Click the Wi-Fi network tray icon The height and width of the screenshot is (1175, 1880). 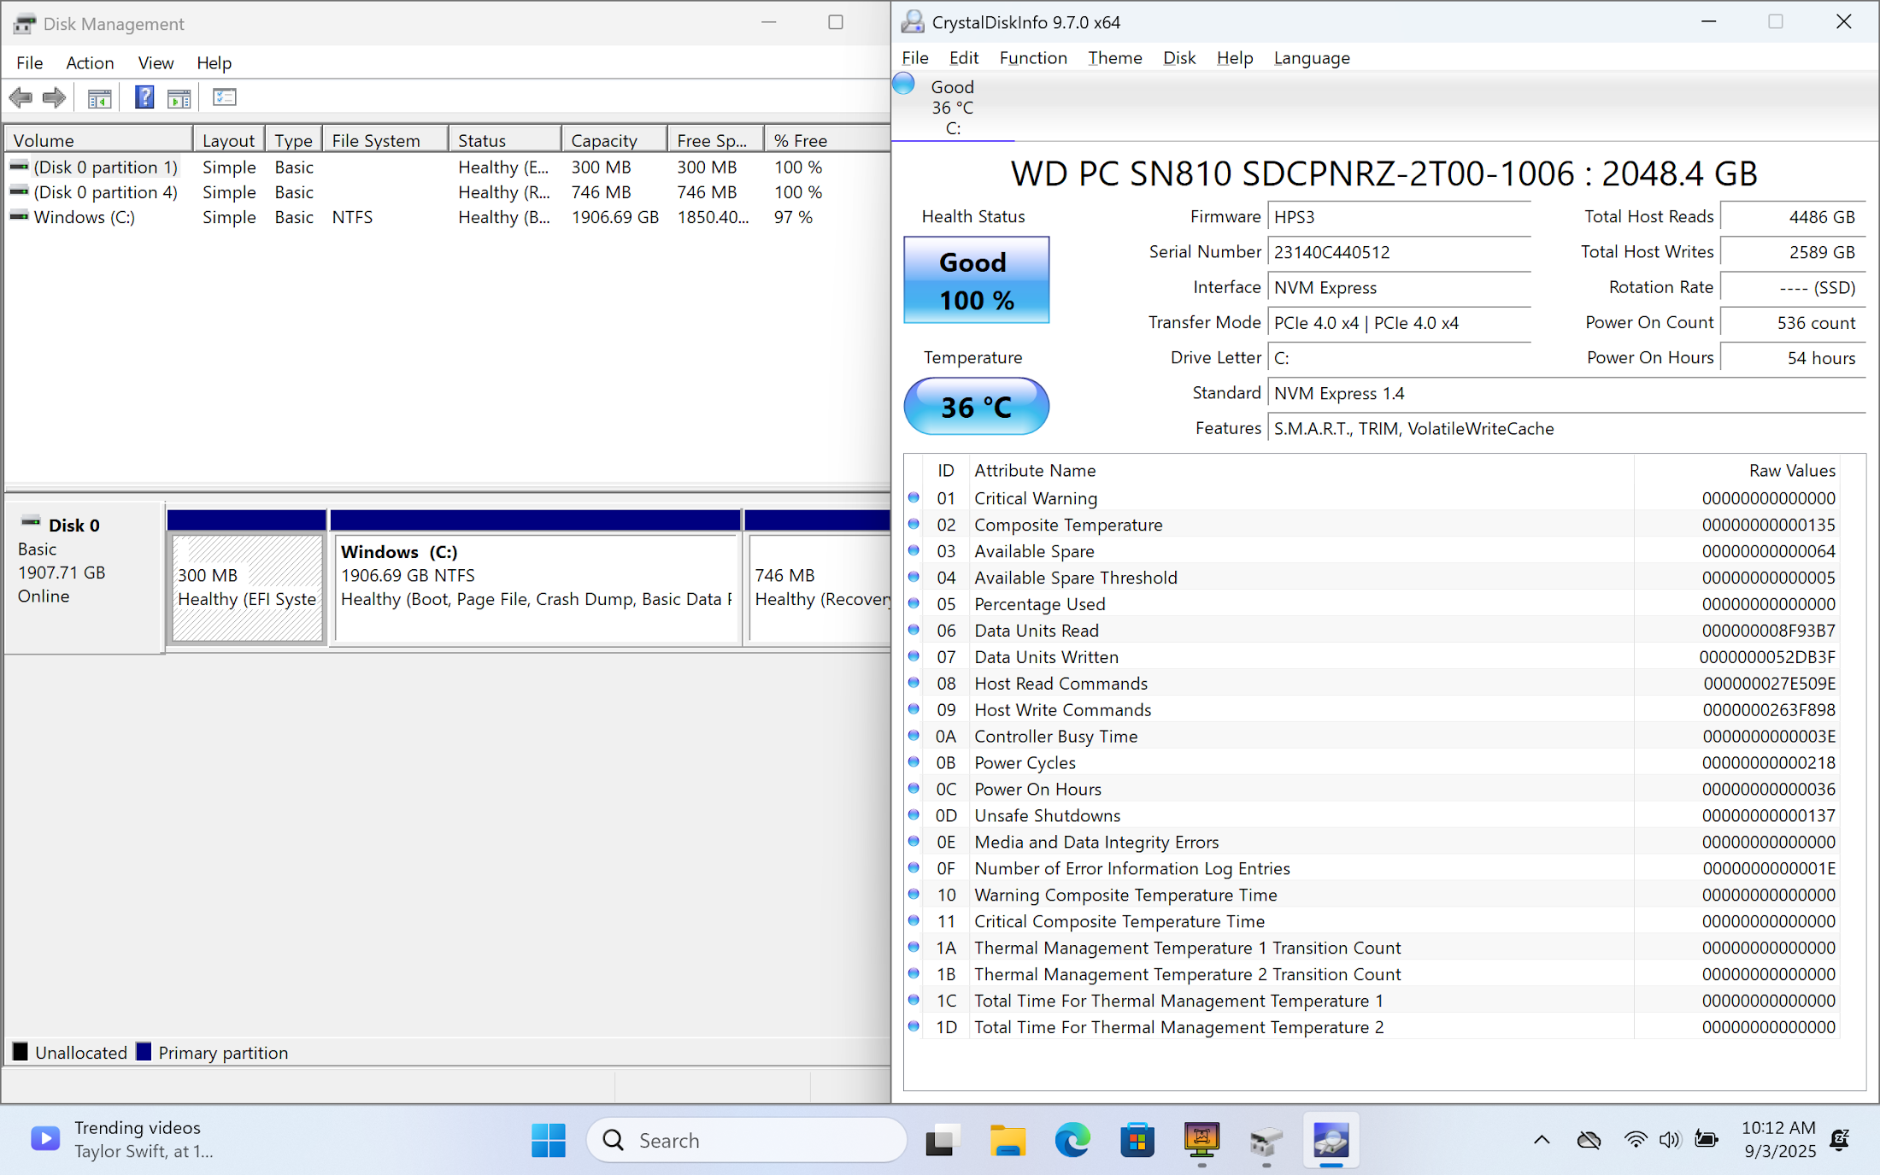tap(1636, 1139)
